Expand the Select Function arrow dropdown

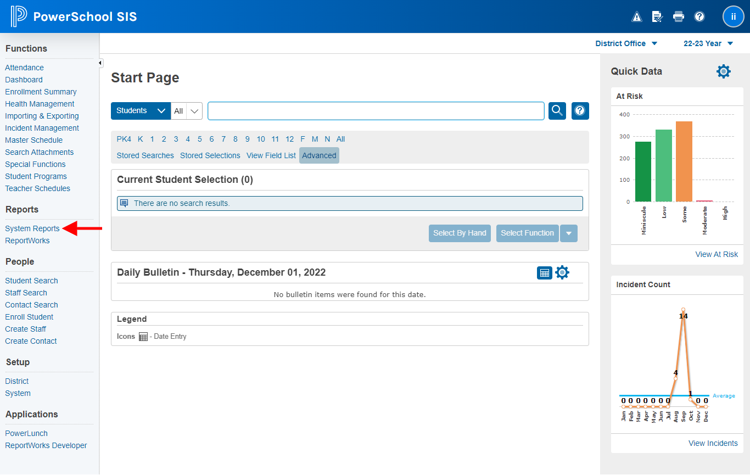[x=569, y=233]
